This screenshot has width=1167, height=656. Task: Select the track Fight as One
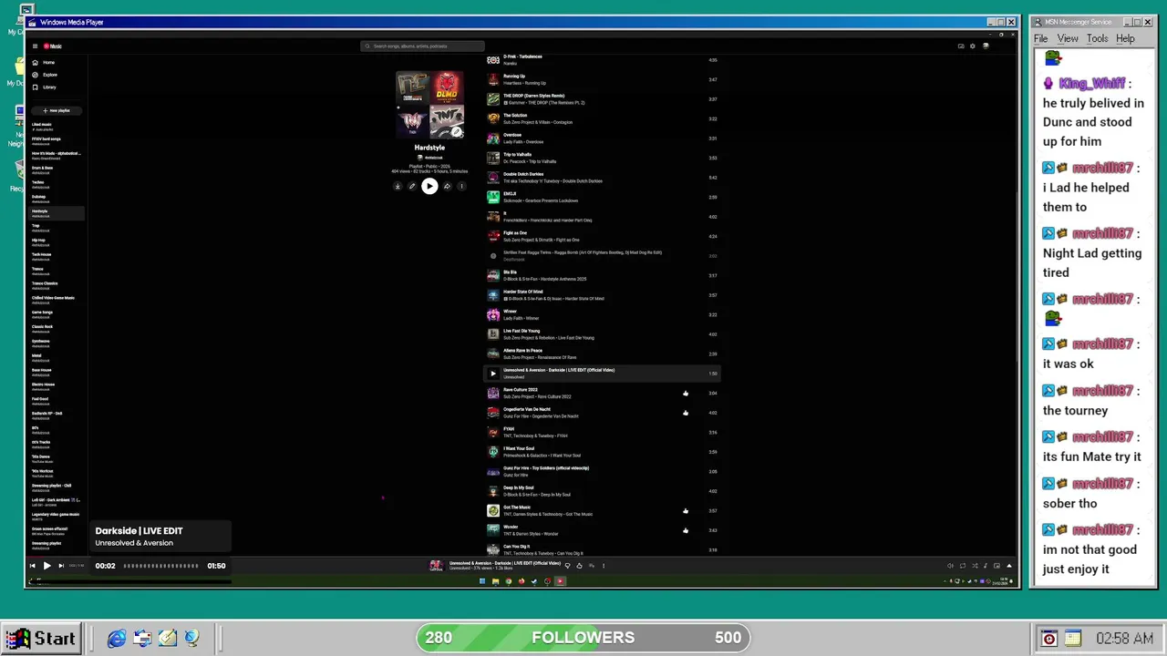point(602,236)
